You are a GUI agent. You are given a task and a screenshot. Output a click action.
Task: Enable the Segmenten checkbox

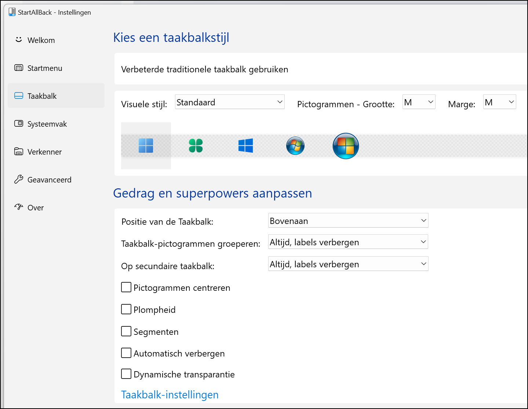(x=126, y=332)
